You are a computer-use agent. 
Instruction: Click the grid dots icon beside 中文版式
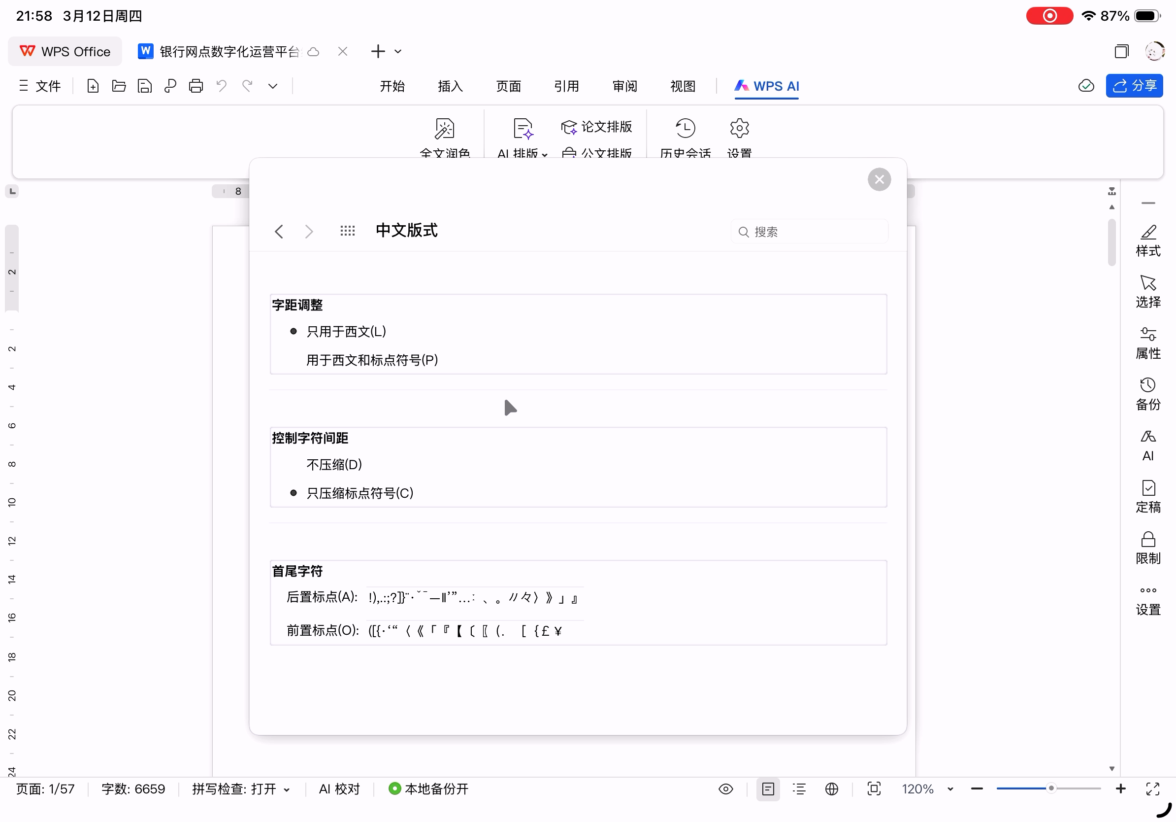pos(347,231)
